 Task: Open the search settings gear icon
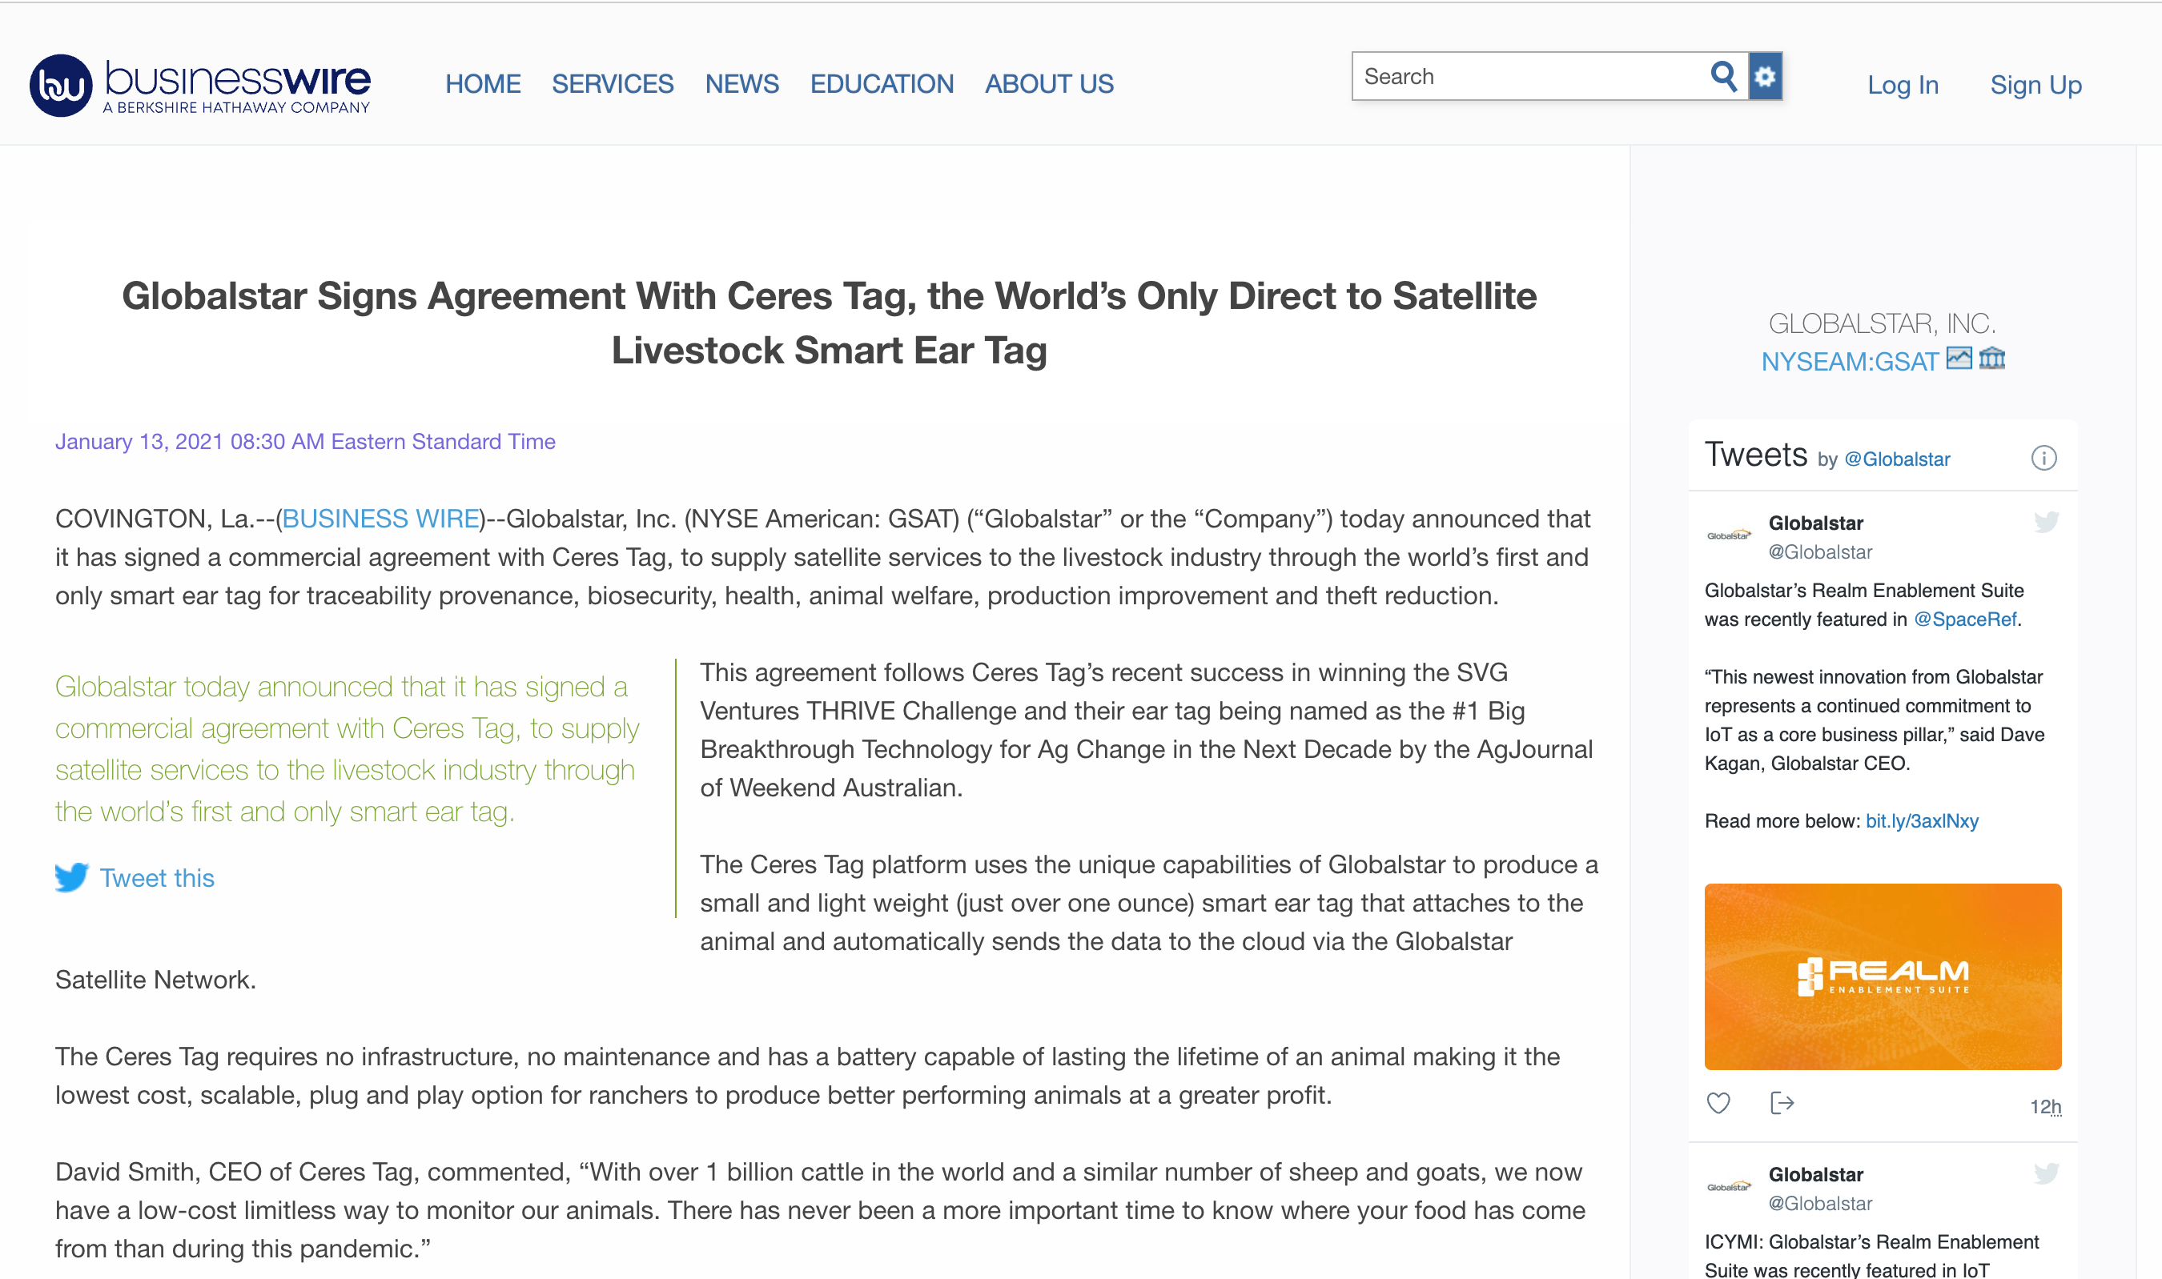pos(1766,77)
